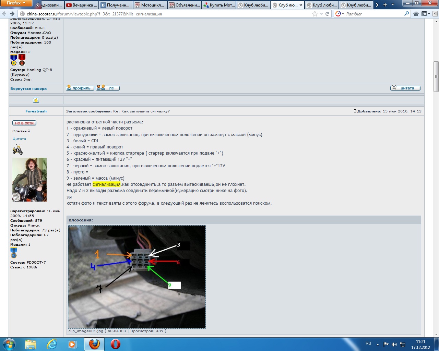Open the Forestrash username link

[x=36, y=111]
